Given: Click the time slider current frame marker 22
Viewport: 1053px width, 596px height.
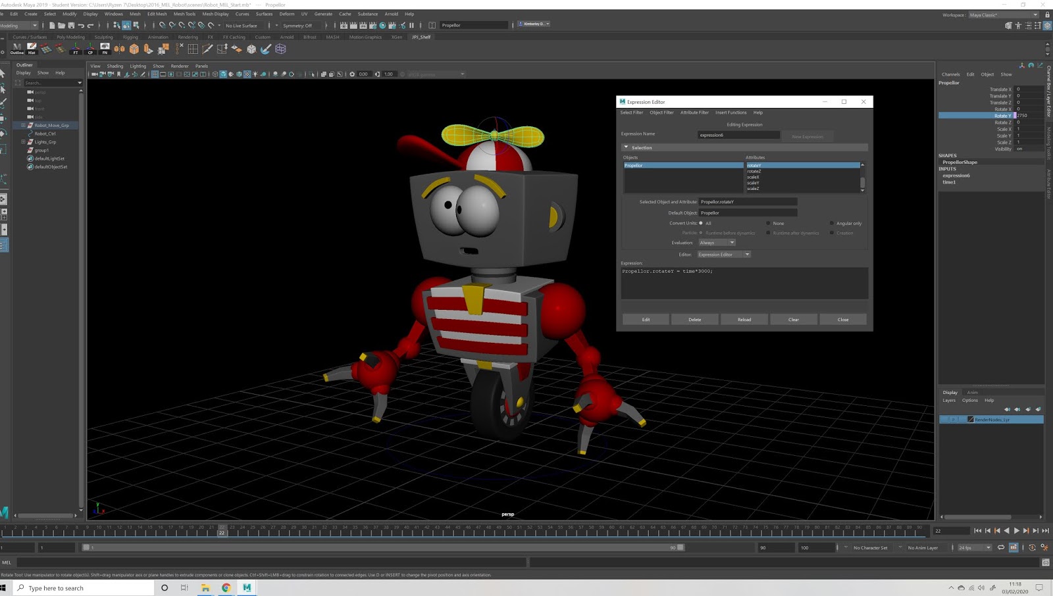Looking at the screenshot, I should click(x=222, y=530).
